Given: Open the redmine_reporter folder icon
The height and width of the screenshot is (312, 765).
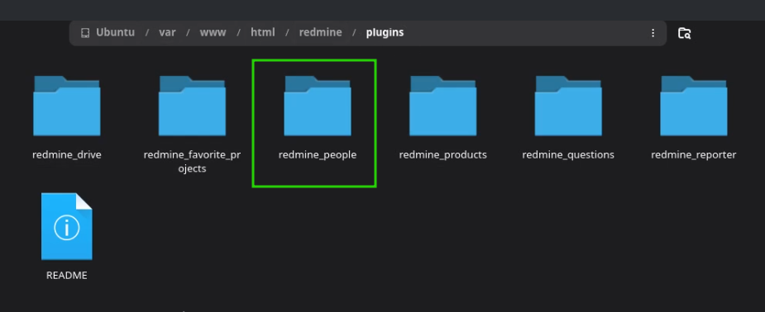Looking at the screenshot, I should pyautogui.click(x=694, y=106).
